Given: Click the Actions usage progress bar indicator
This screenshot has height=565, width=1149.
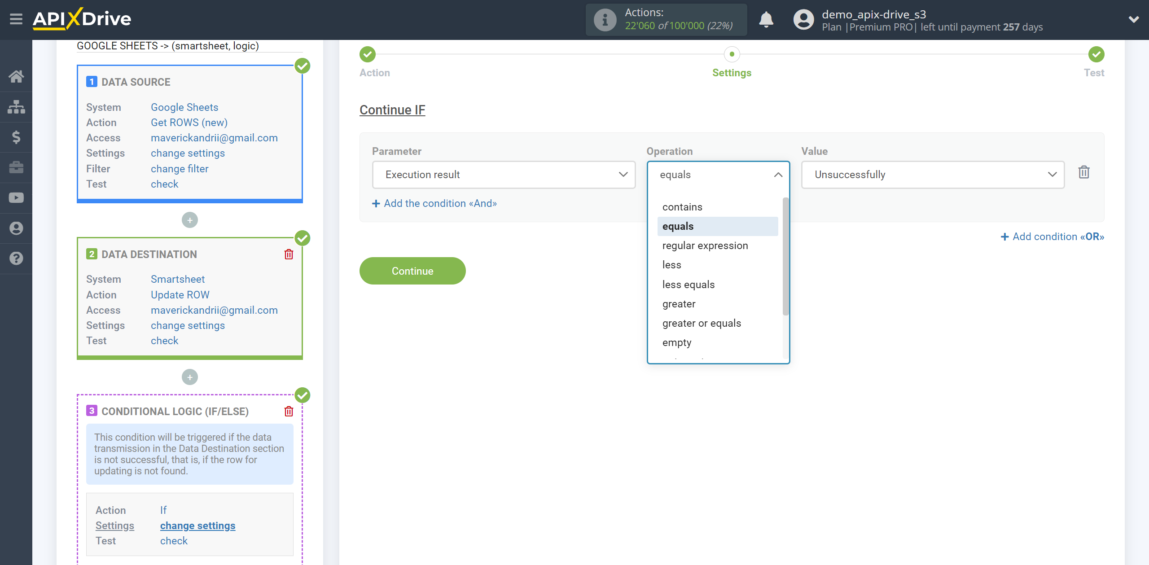Looking at the screenshot, I should [667, 20].
